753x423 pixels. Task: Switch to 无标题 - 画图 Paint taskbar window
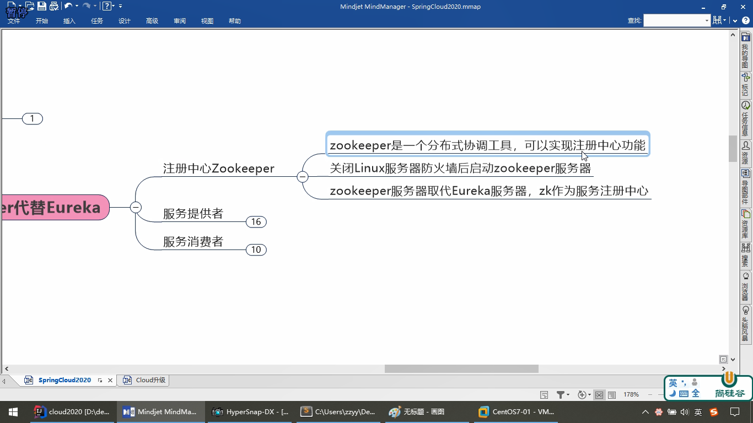point(428,411)
